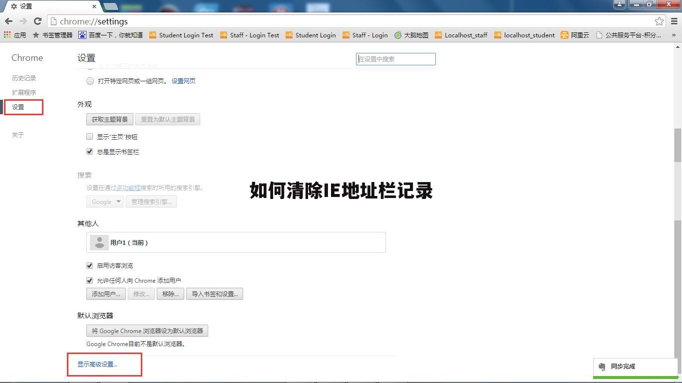
Task: Open the 应用 (Apps) shortcut on bookmarks bar
Action: [x=20, y=35]
